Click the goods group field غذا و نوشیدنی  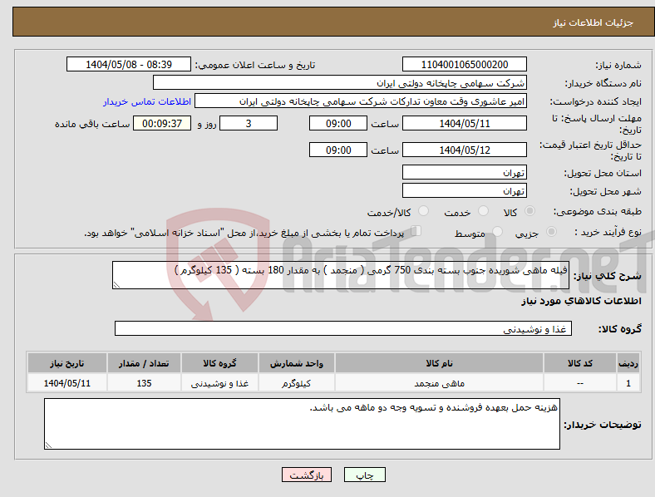pos(343,328)
